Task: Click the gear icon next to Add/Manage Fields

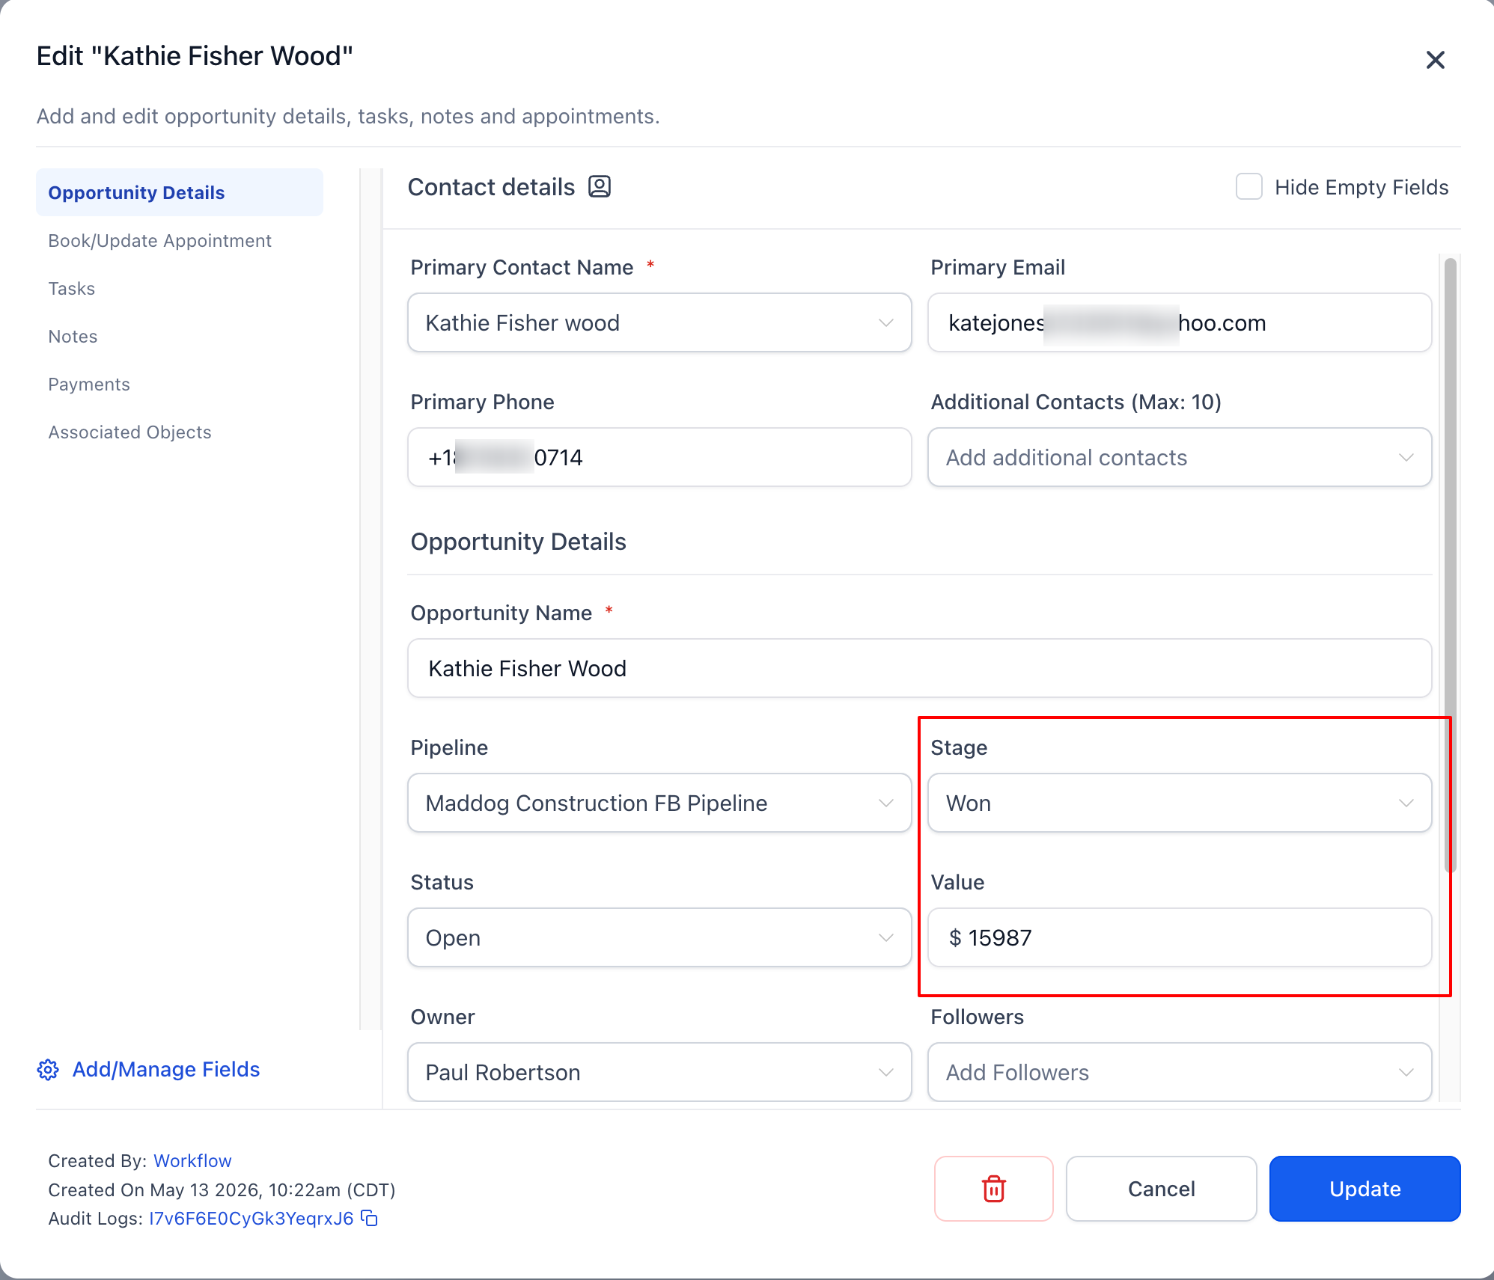Action: [48, 1070]
